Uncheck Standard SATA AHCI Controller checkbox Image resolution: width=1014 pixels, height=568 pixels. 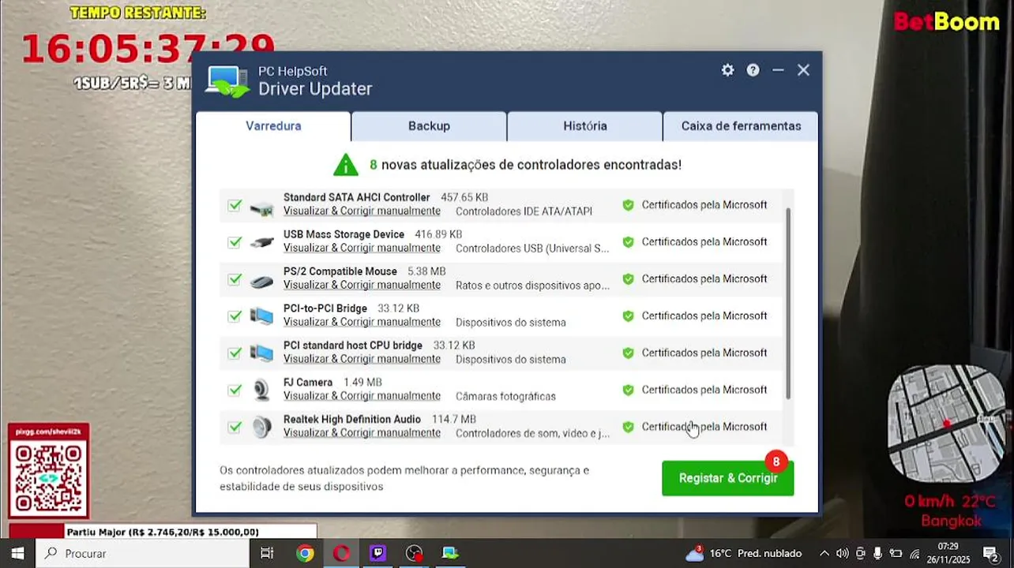(235, 205)
